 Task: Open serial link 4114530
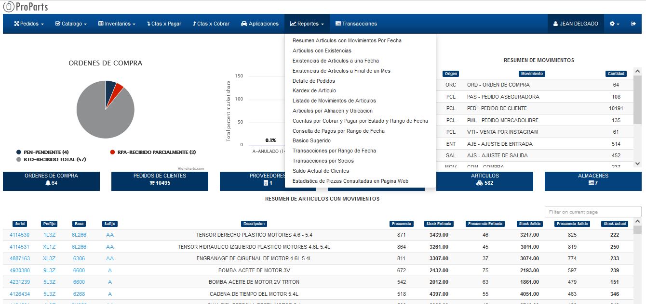pyautogui.click(x=19, y=235)
